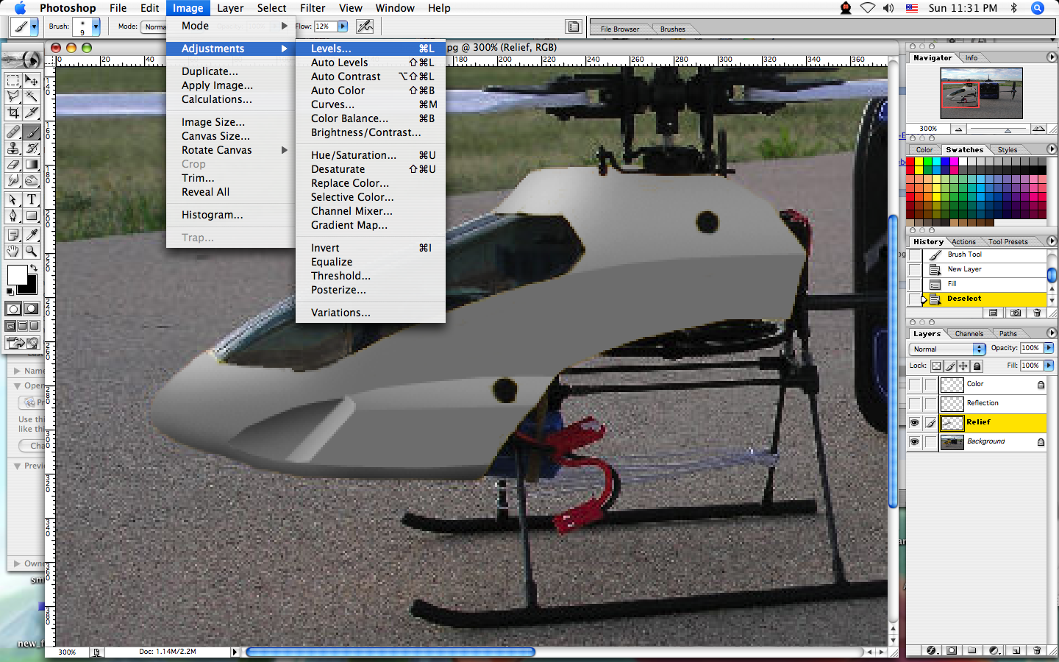Select the Hand tool

click(x=13, y=251)
